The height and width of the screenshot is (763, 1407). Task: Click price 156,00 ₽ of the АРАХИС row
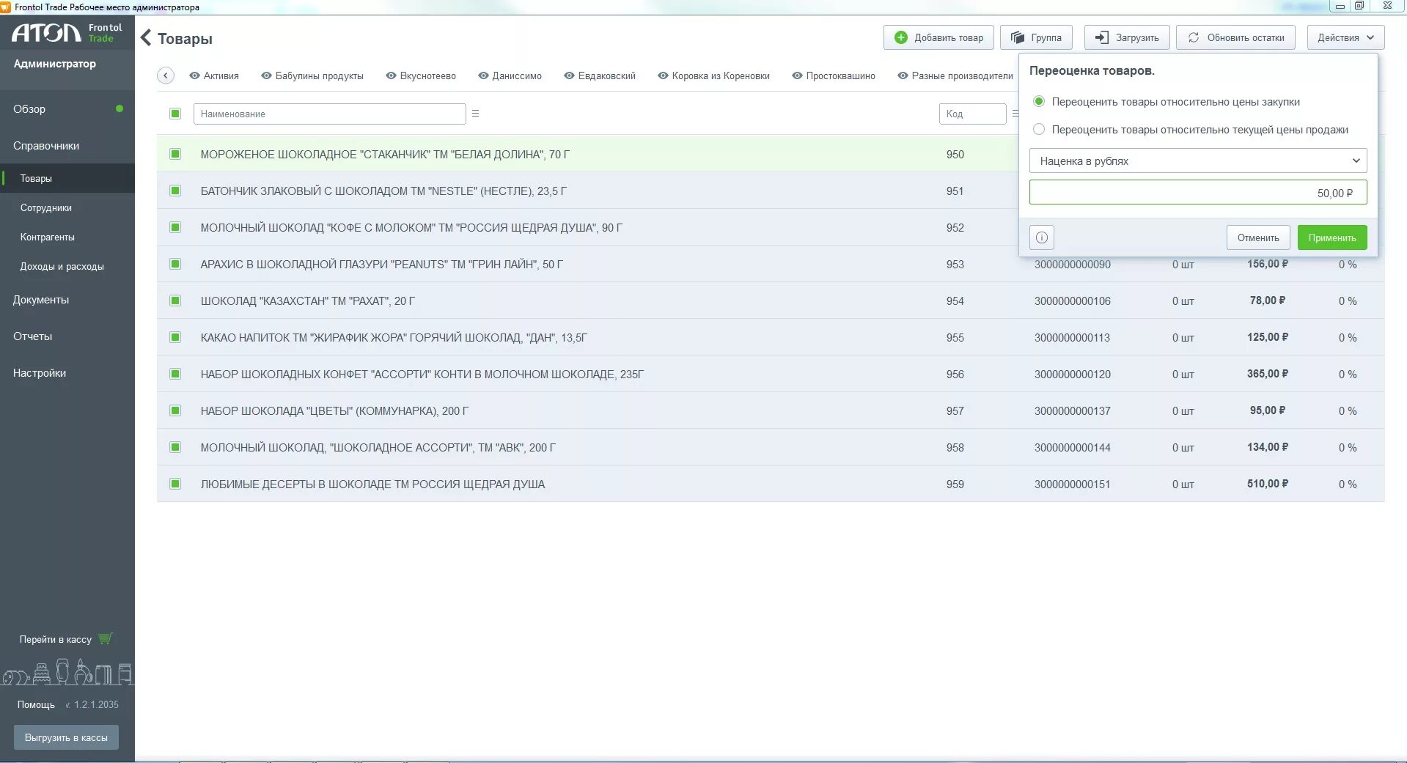(x=1268, y=264)
